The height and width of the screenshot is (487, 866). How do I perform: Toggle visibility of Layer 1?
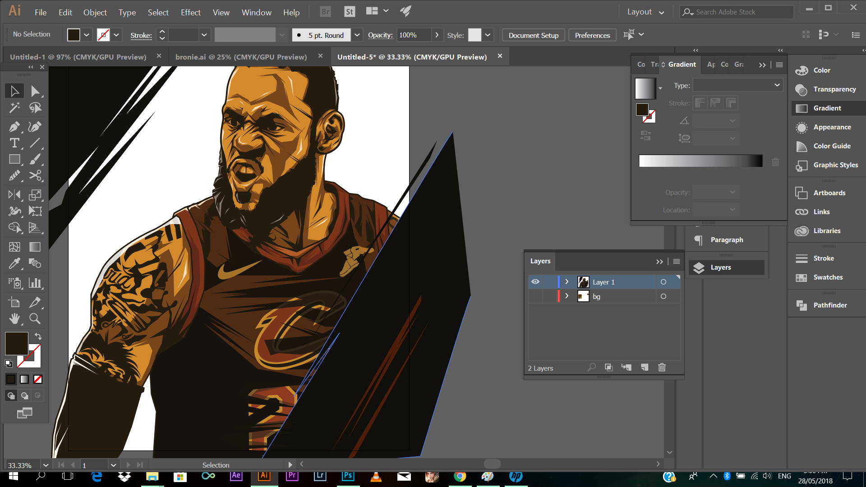click(535, 282)
